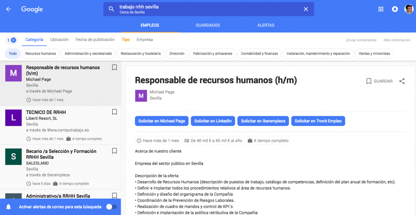Select the Tipo filter tab
The height and width of the screenshot is (215, 416).
[126, 39]
